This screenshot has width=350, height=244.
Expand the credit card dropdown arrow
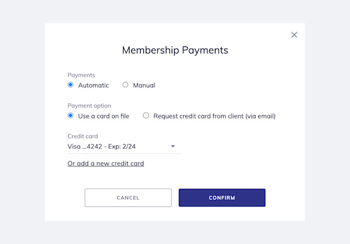[x=173, y=146]
